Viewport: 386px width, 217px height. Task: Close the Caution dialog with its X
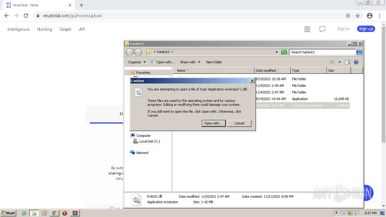(252, 81)
